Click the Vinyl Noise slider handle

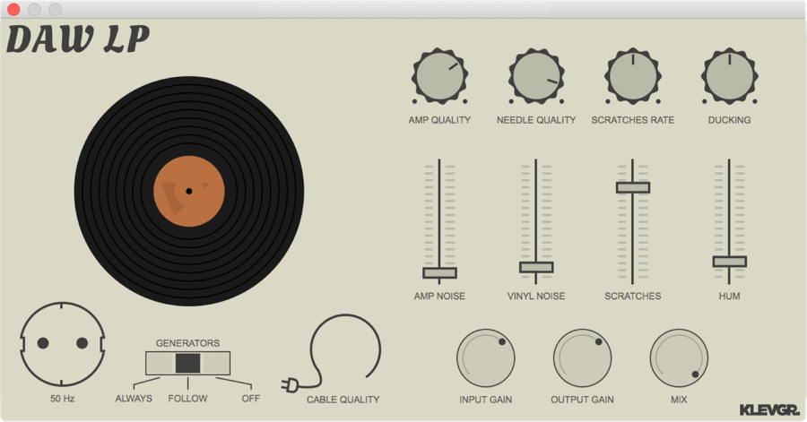[x=536, y=267]
